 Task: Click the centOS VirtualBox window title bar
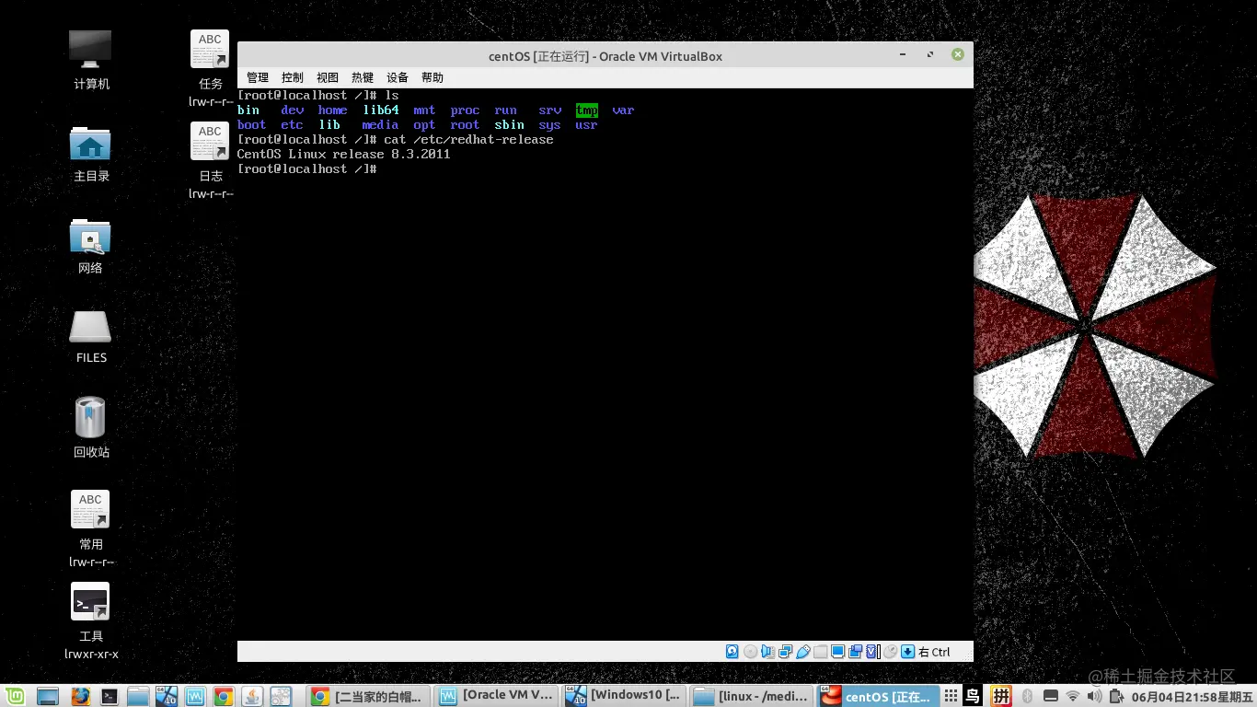pos(605,55)
